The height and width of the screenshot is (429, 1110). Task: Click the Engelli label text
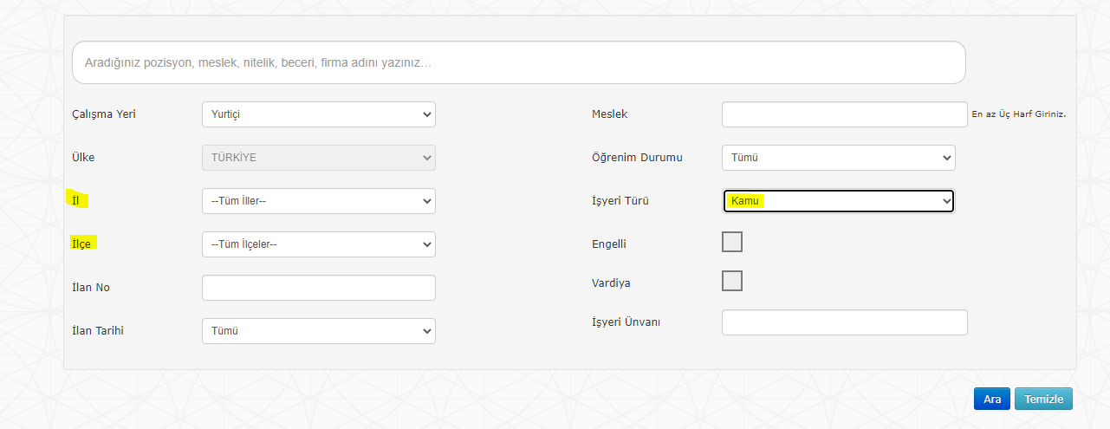point(608,244)
